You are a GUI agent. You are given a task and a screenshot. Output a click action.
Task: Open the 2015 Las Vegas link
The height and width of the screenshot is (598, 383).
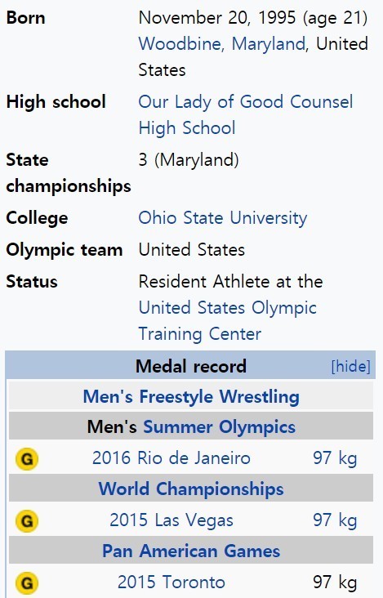click(171, 520)
